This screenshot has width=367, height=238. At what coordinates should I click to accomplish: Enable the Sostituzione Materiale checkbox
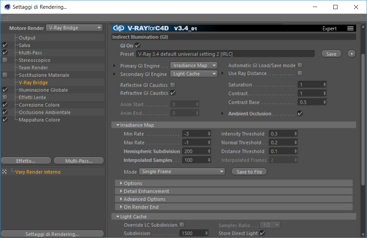pos(5,75)
